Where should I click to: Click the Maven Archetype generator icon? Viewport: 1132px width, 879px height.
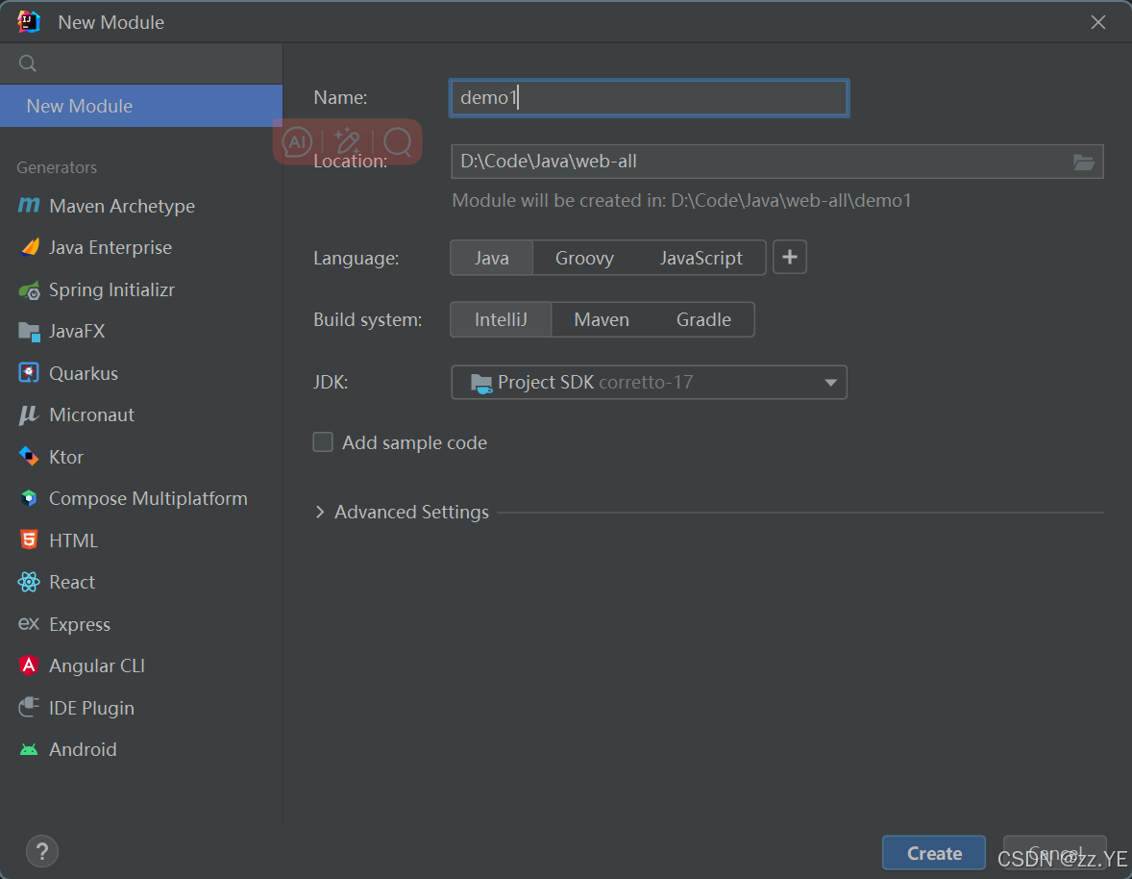click(29, 205)
